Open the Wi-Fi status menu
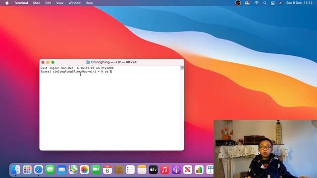This screenshot has height=178, width=317. 257,3
